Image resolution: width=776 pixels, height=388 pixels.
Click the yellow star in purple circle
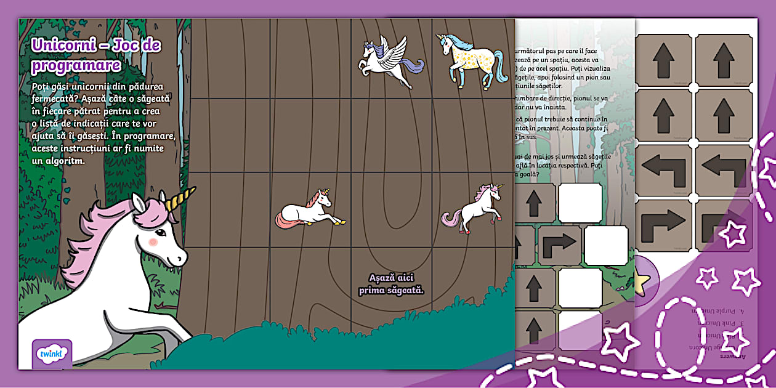(x=642, y=281)
